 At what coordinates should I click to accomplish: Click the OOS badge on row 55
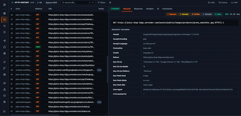click(x=99, y=102)
